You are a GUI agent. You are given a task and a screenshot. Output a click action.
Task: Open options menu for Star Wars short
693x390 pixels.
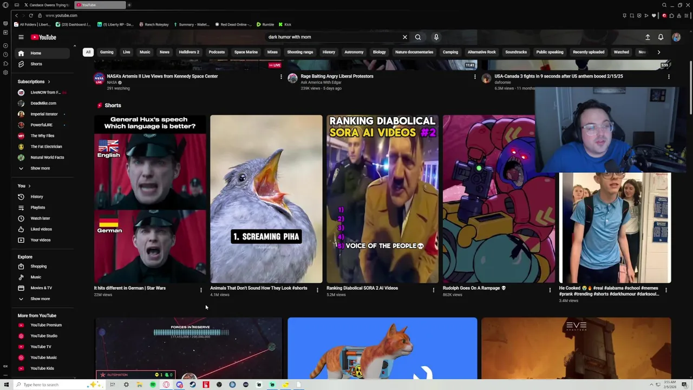201,290
